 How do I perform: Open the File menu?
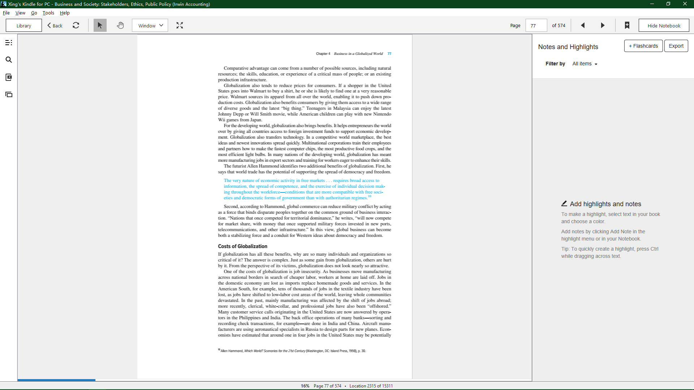[x=6, y=13]
